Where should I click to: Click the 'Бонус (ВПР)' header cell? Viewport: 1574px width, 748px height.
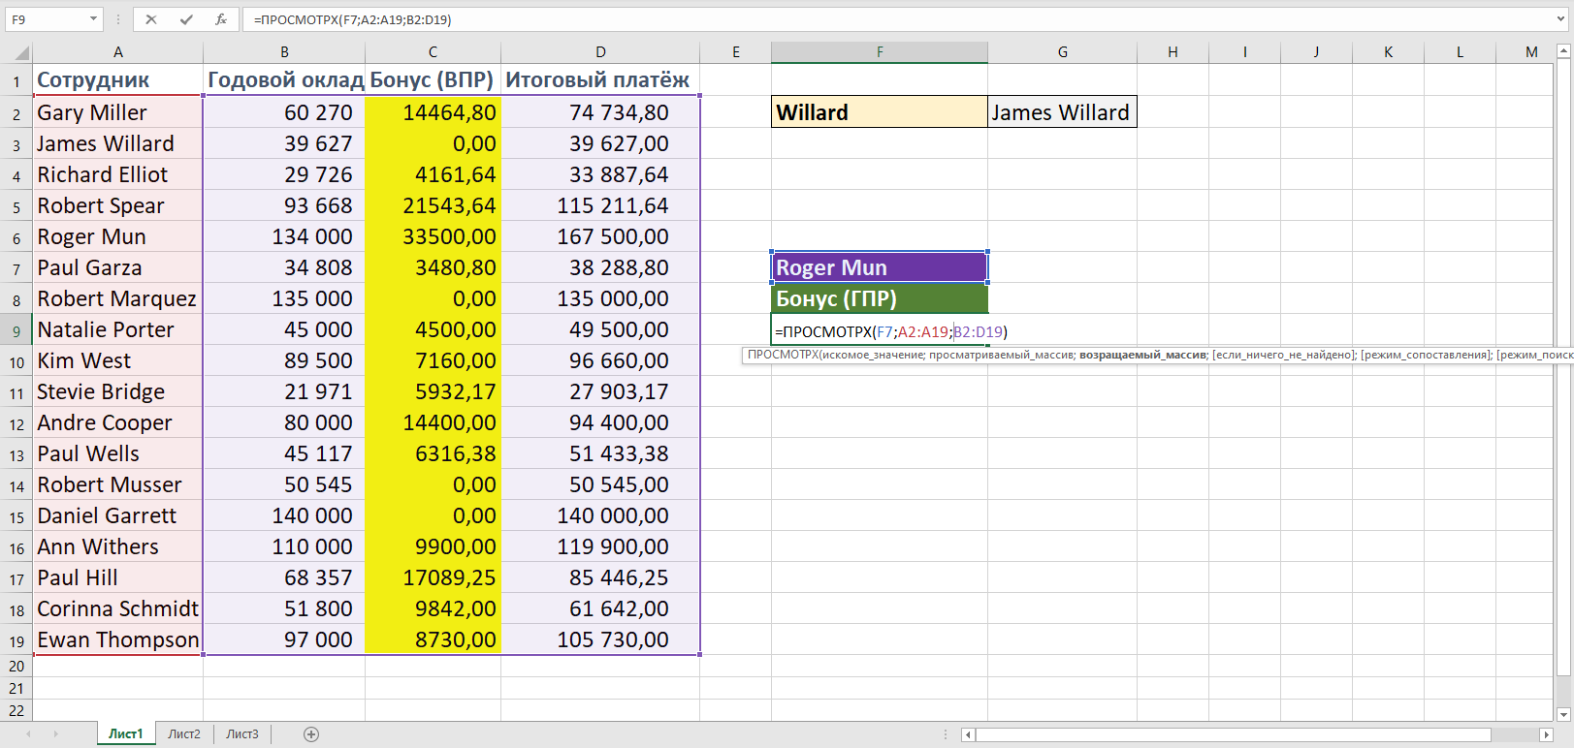(x=433, y=80)
